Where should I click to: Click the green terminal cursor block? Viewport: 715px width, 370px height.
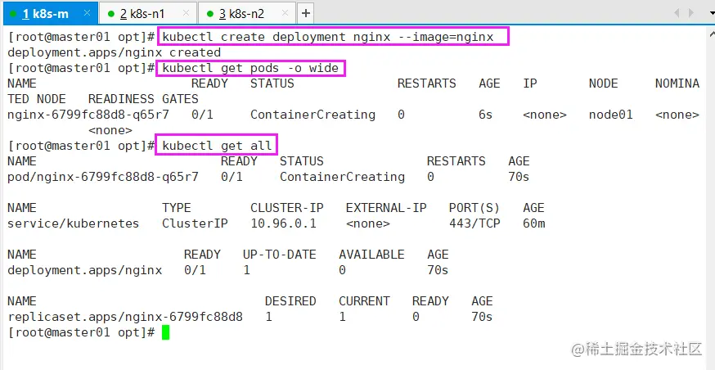click(165, 332)
